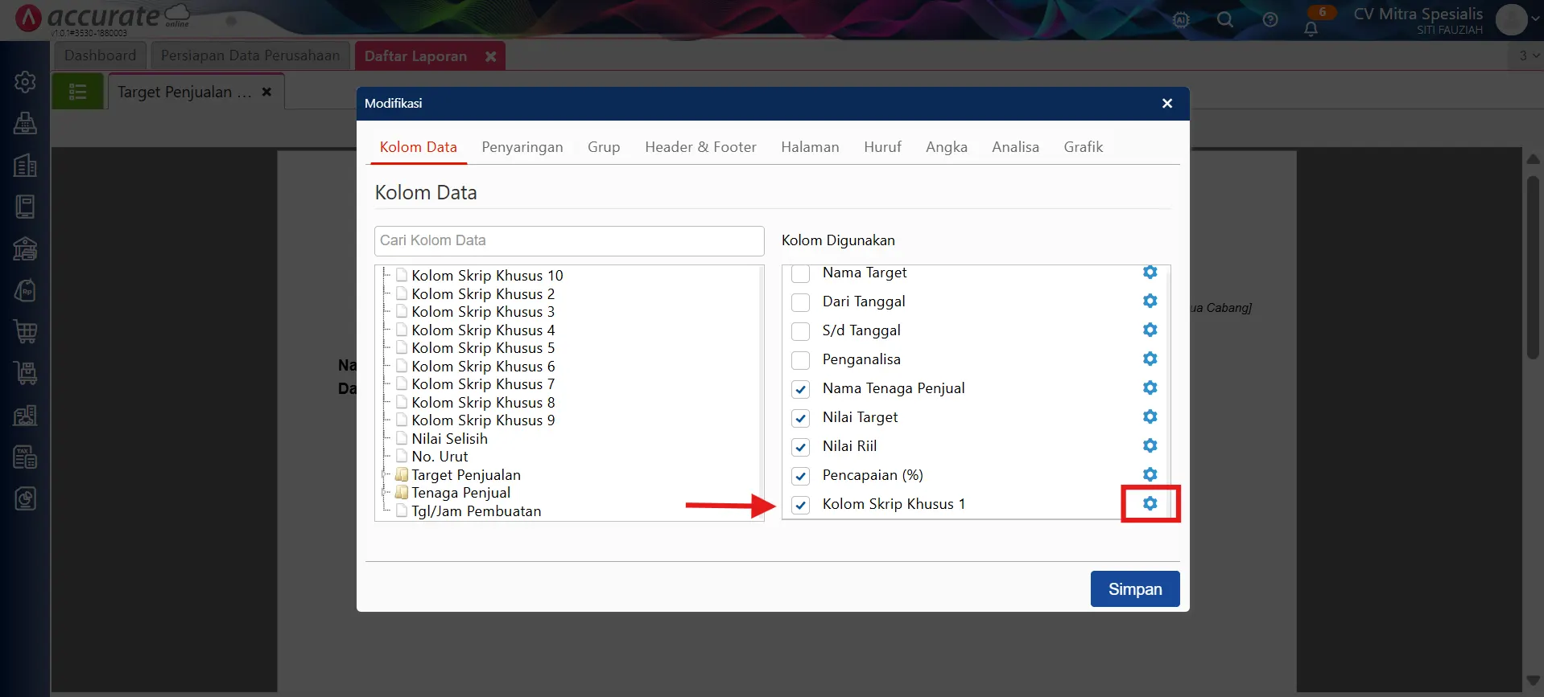Open the Analisa tab

(x=1015, y=147)
